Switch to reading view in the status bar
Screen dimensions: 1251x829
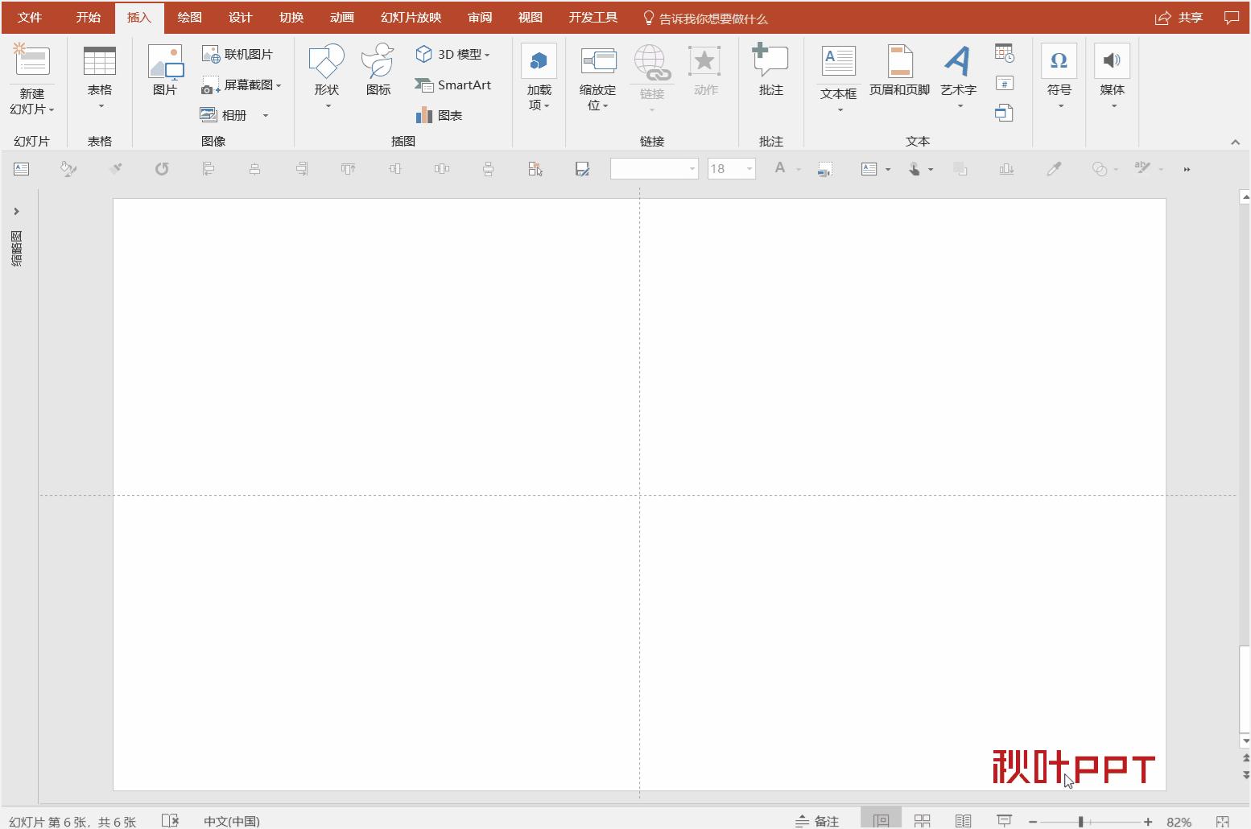coord(963,821)
